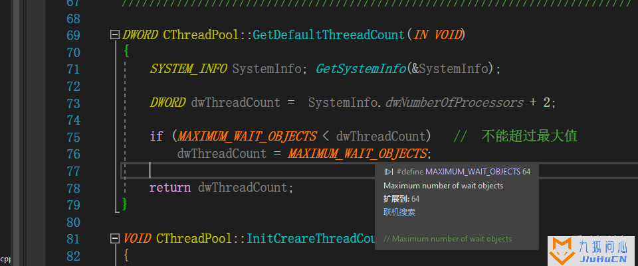638x266 pixels.
Task: Click the 'IN VOID' parameter
Action: tap(437, 35)
